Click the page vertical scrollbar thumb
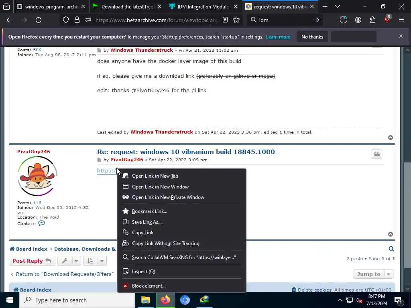Image resolution: width=411 pixels, height=308 pixels. [407, 215]
